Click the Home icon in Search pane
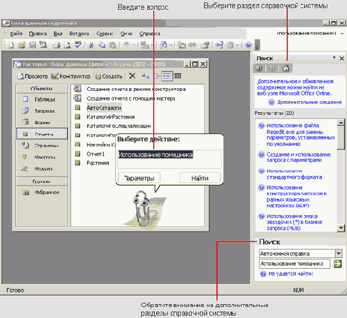The width and height of the screenshot is (347, 318). click(x=286, y=68)
